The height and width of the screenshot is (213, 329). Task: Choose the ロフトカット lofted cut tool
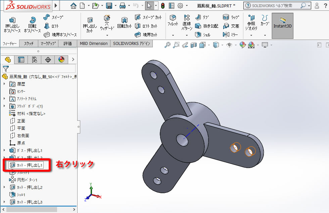tap(146, 26)
